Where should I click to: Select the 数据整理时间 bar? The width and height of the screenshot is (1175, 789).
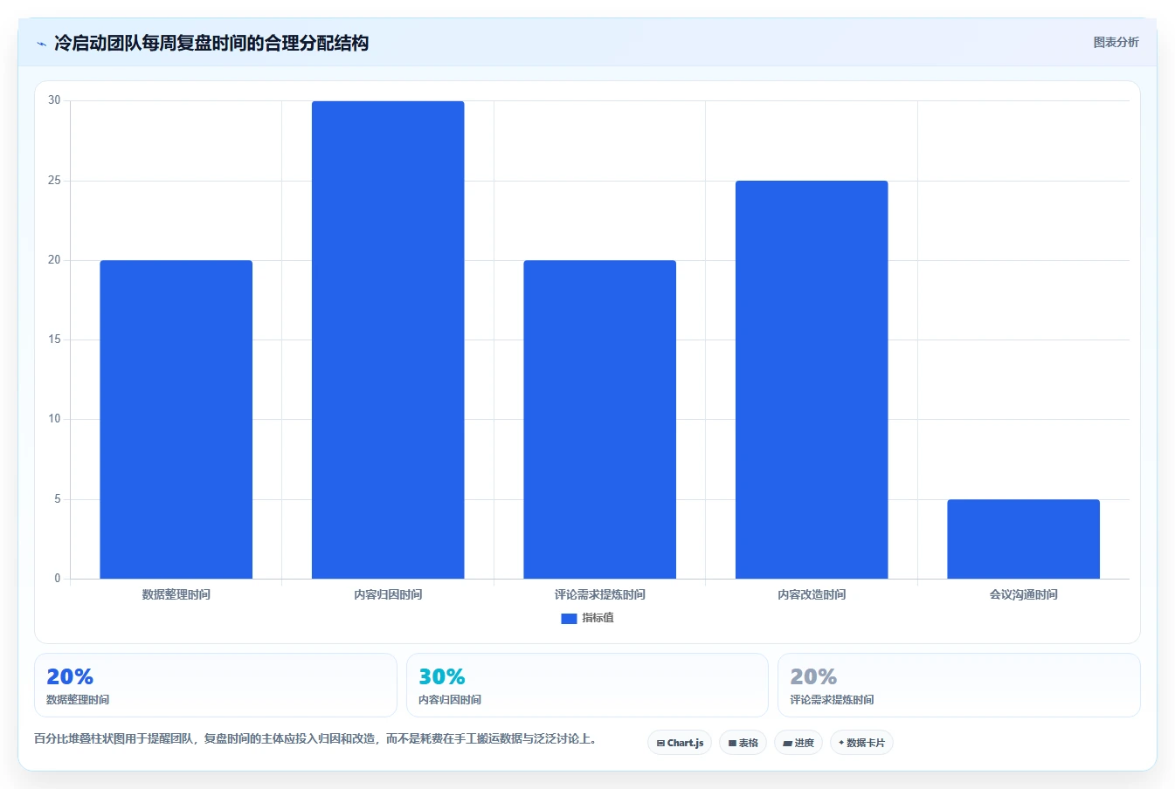click(x=176, y=419)
